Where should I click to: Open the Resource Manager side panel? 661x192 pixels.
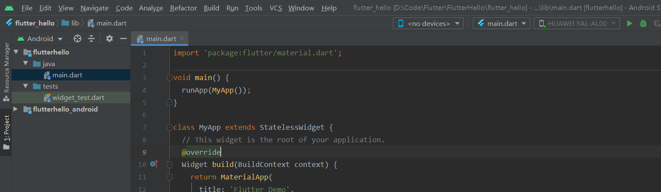click(6, 71)
